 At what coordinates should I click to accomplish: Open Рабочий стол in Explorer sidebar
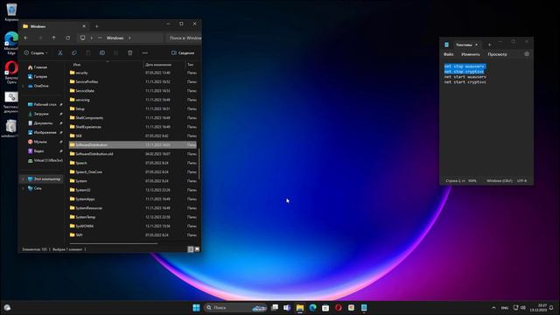(45, 104)
